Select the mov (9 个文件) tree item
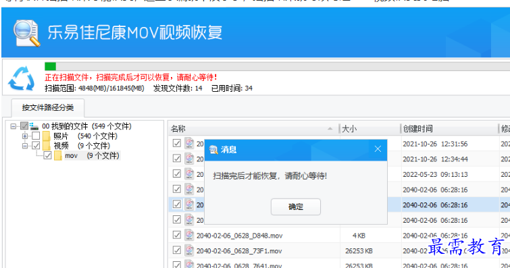The height and width of the screenshot is (268, 510). pos(92,156)
